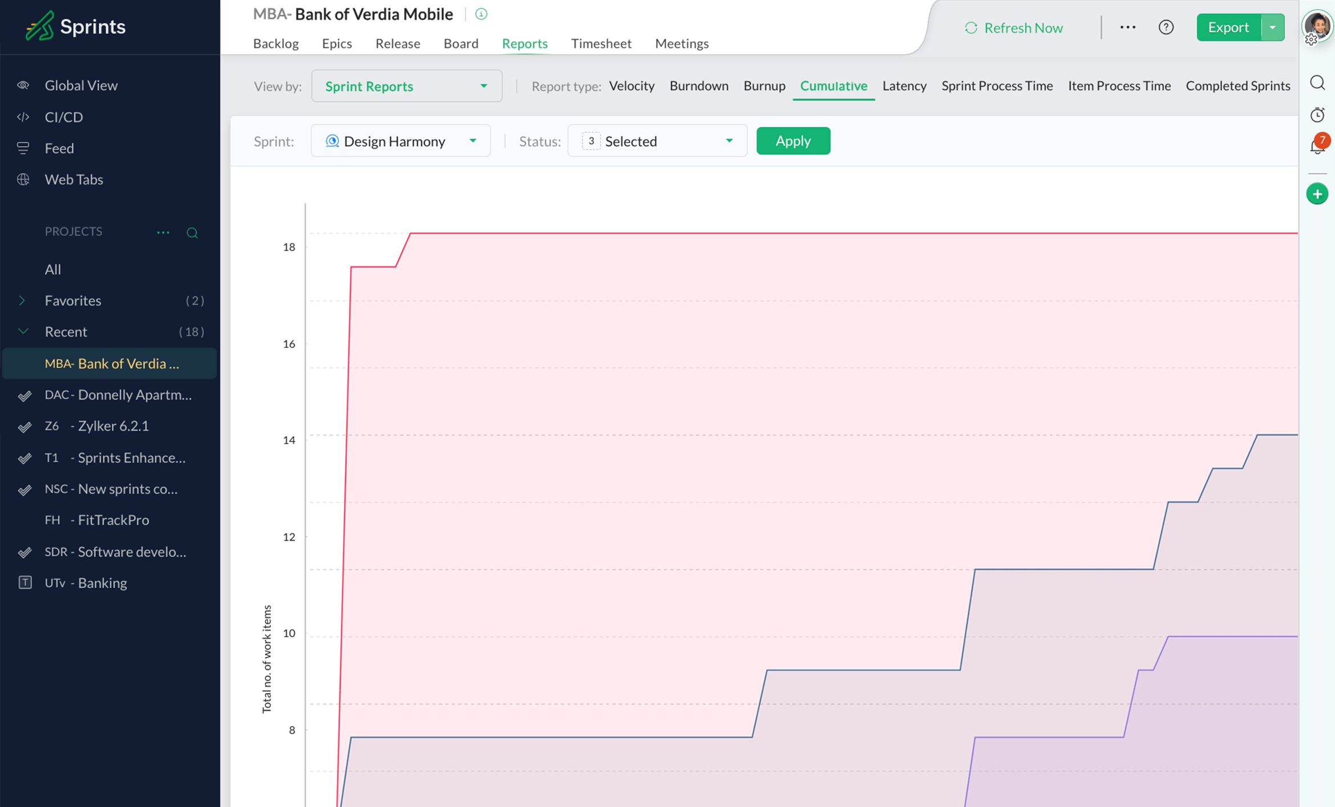
Task: Toggle the Burnup report type
Action: (764, 85)
